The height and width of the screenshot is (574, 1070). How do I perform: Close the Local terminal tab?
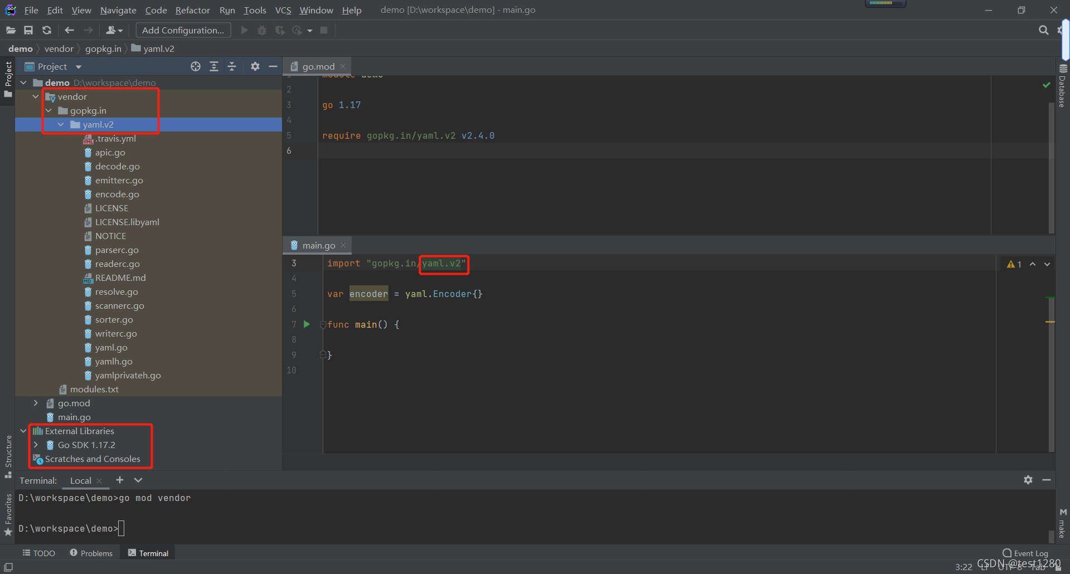pos(99,481)
